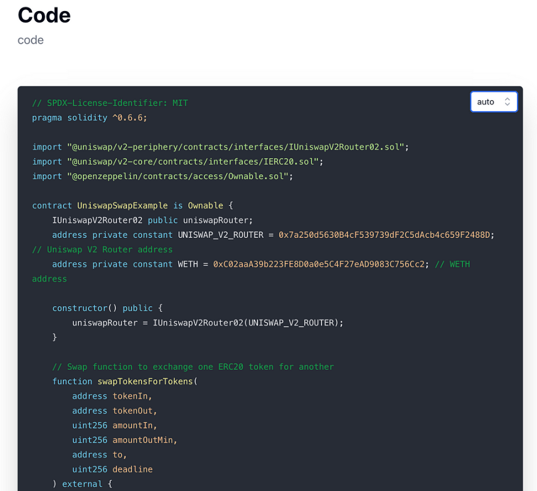This screenshot has width=537, height=491.
Task: Click the "IUniswapV2Router02 public uniswapRouter;" line
Action: (x=153, y=220)
